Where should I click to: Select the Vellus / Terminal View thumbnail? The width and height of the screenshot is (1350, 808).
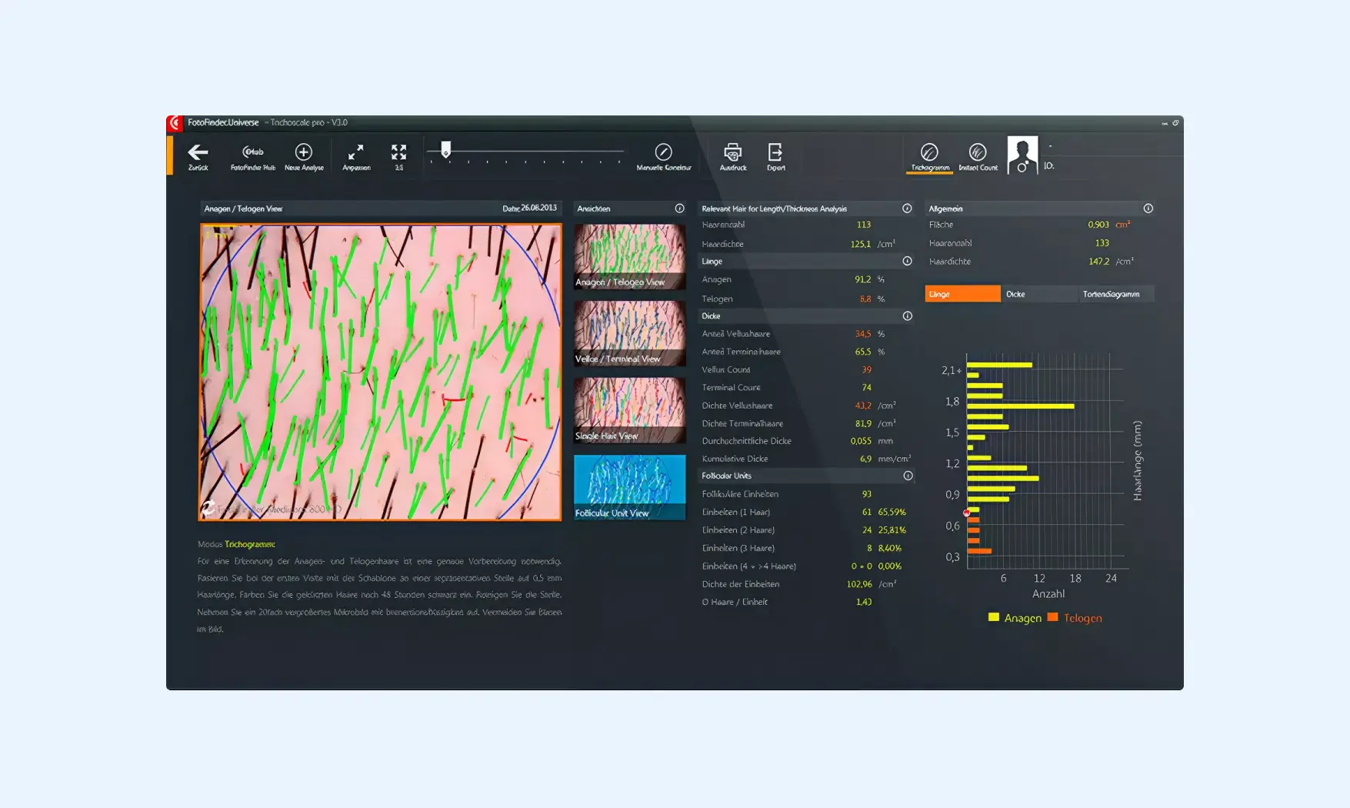(629, 333)
